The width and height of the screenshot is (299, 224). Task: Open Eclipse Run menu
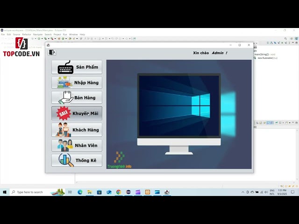[x=65, y=35]
